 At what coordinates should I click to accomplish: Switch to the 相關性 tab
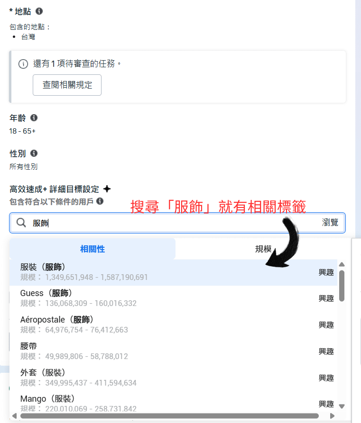coord(93,249)
